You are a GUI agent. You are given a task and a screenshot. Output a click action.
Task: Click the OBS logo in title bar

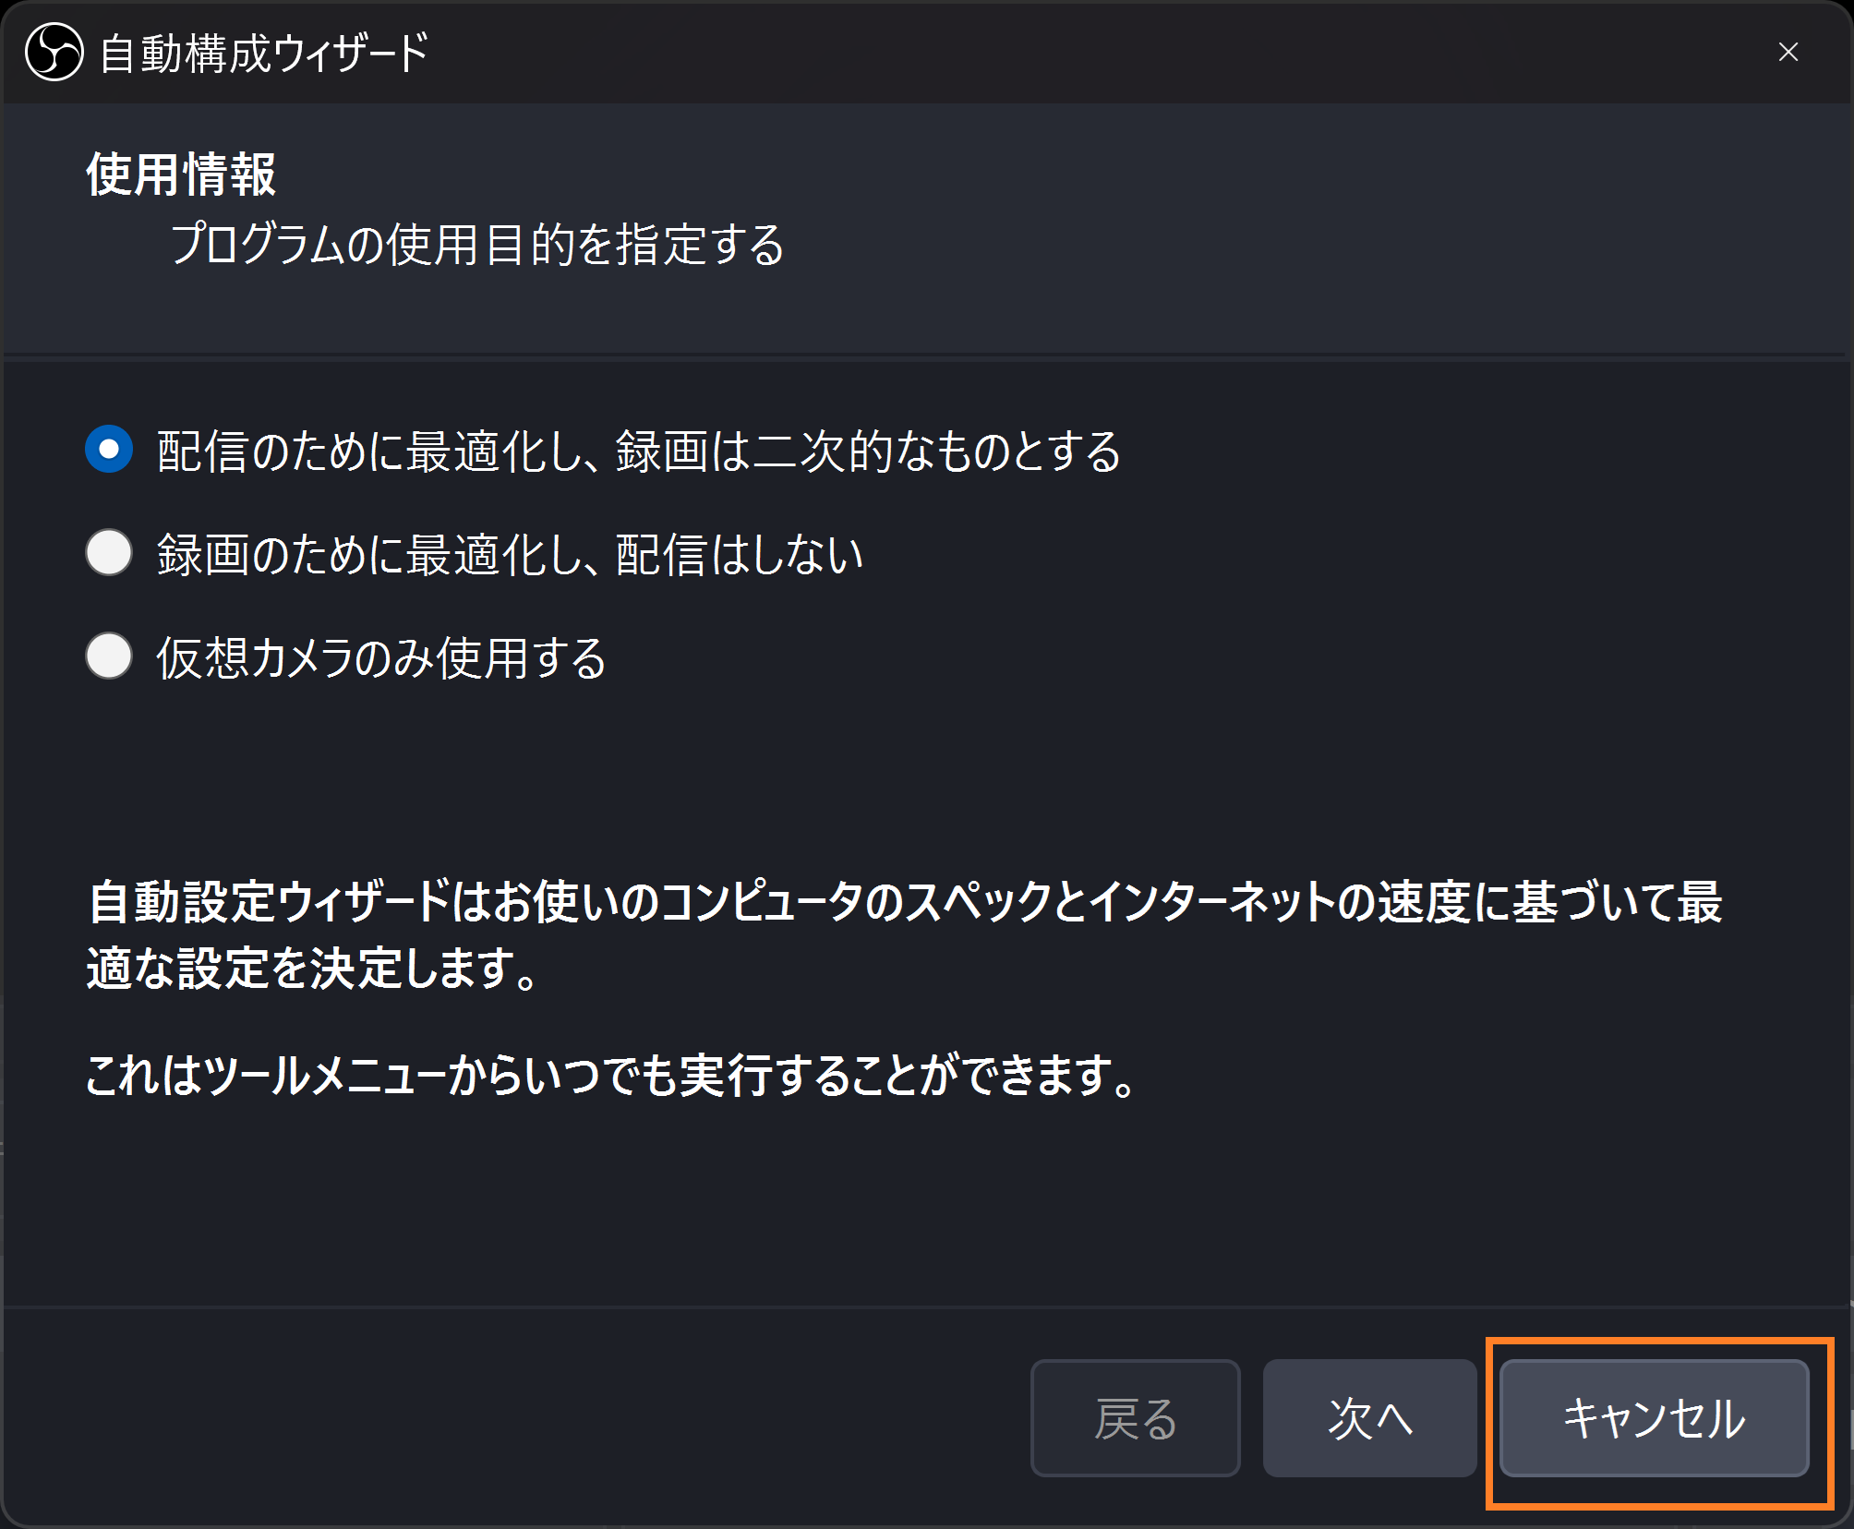point(54,53)
